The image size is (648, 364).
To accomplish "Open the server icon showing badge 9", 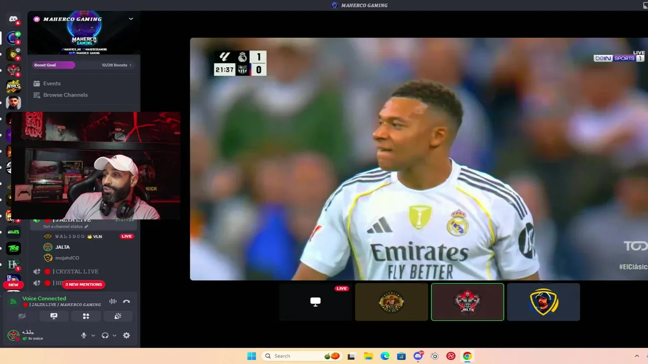I will (14, 54).
